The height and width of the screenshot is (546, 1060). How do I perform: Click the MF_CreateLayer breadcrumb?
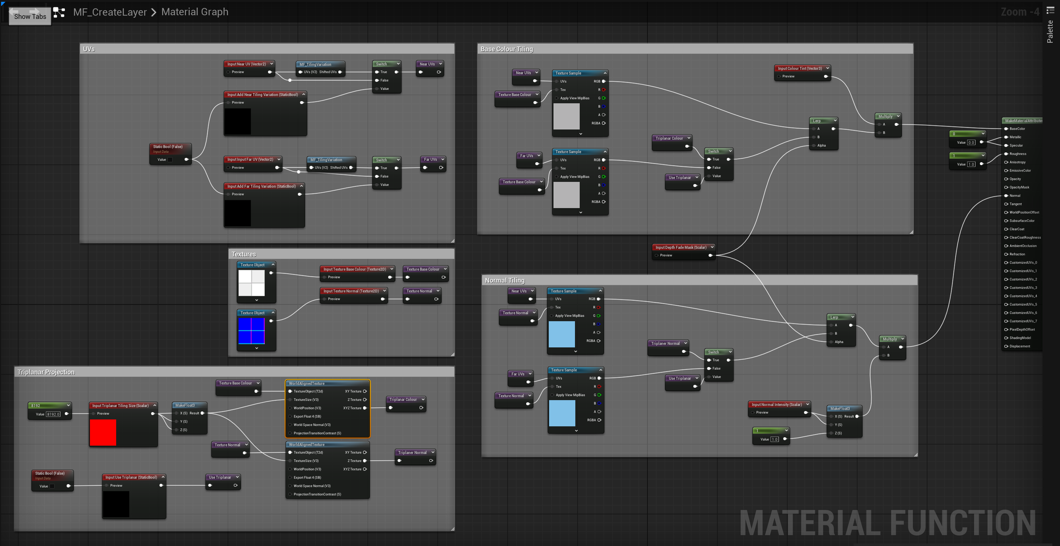[110, 12]
